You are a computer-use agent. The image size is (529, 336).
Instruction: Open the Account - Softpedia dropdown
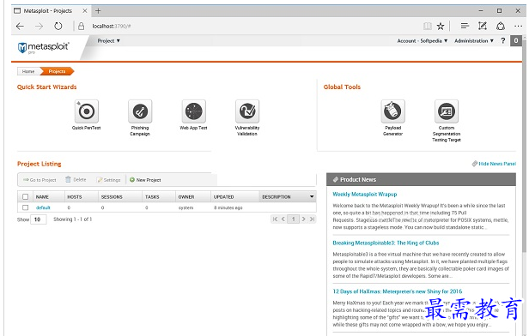tap(423, 41)
